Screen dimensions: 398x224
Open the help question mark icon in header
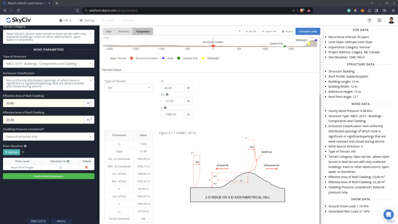click(369, 20)
